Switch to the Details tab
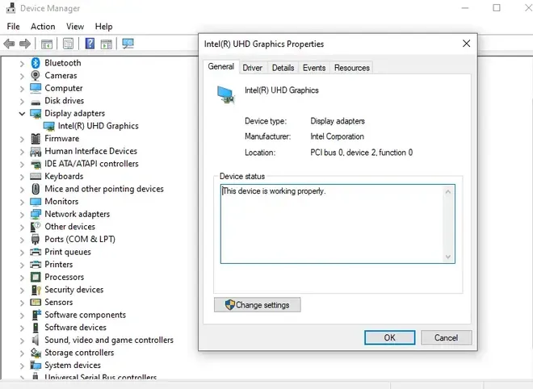533x389 pixels. click(x=283, y=68)
